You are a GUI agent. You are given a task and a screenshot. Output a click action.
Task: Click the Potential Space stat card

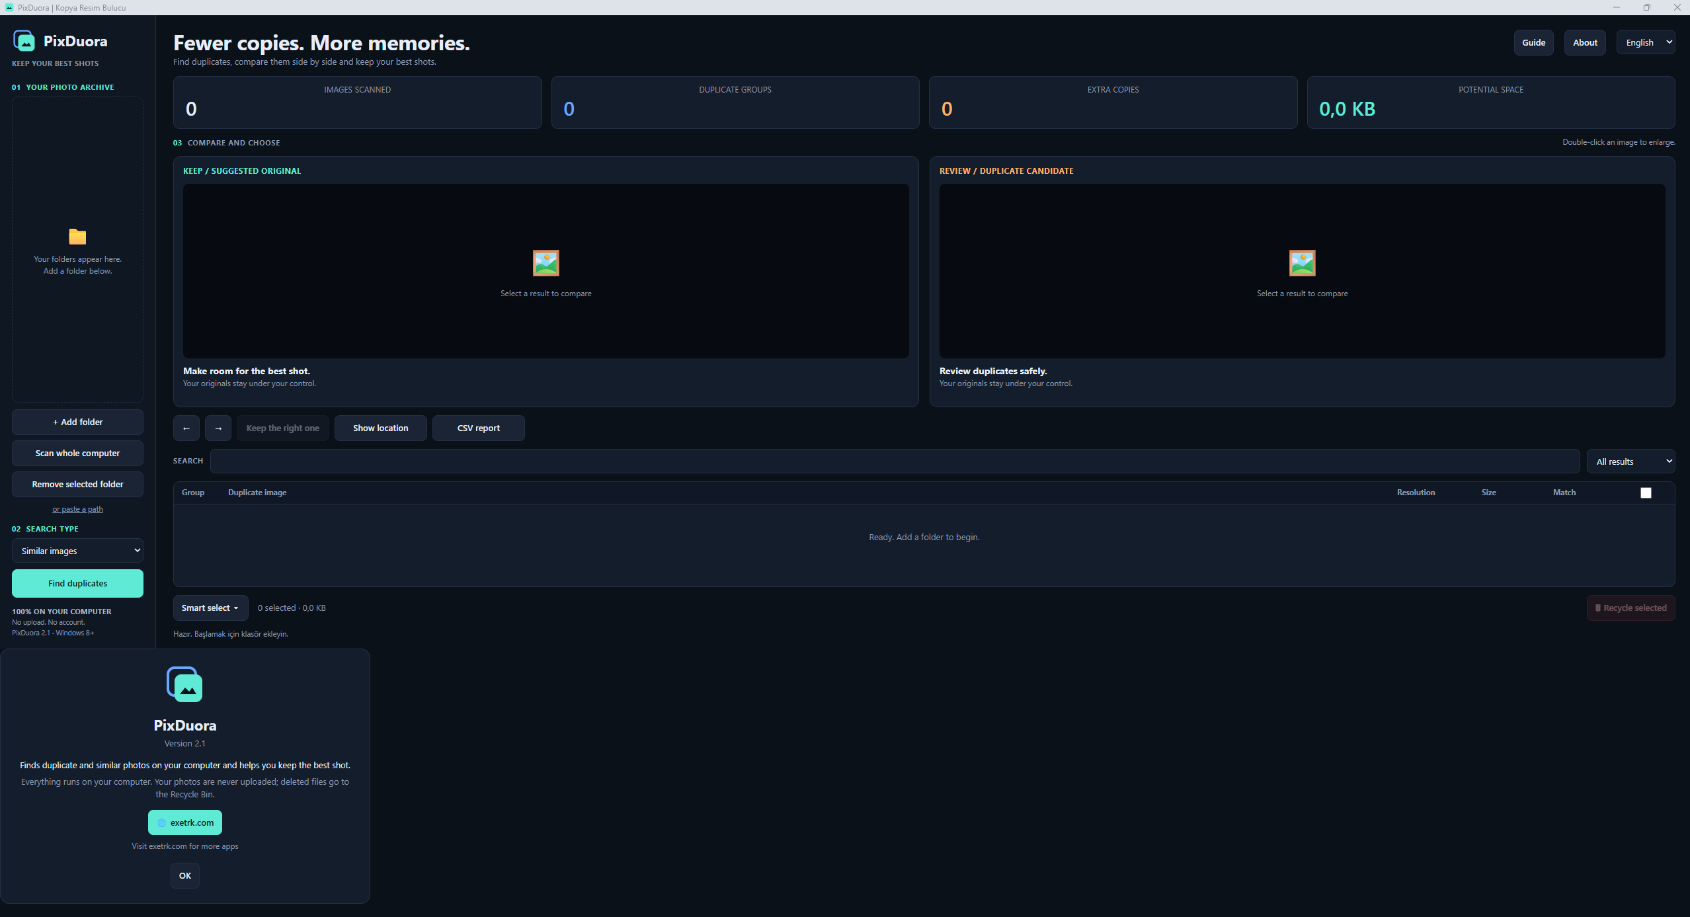pyautogui.click(x=1491, y=102)
